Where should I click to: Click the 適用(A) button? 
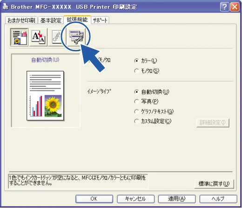(x=177, y=199)
